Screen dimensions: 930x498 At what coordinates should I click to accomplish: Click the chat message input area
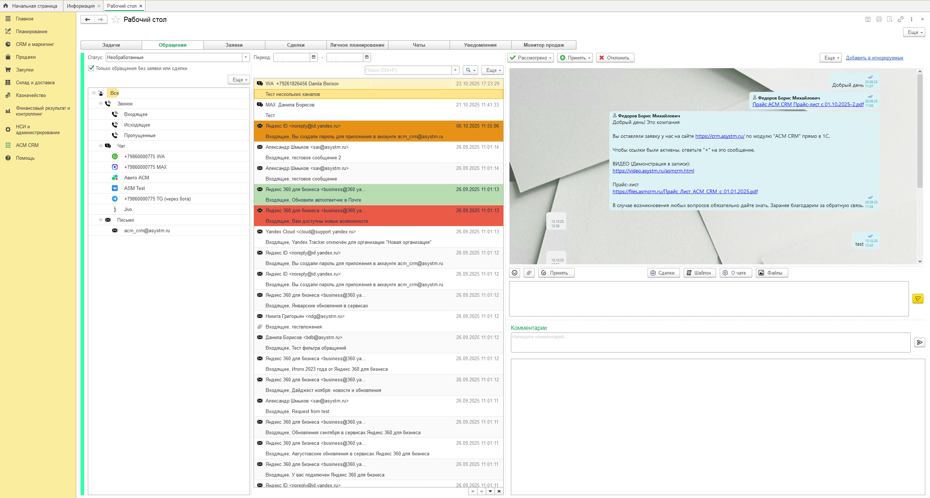click(709, 299)
